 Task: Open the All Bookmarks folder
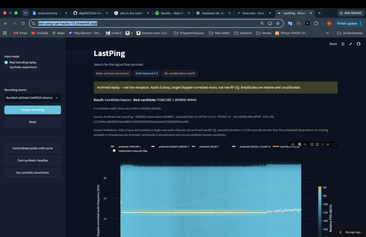350,33
